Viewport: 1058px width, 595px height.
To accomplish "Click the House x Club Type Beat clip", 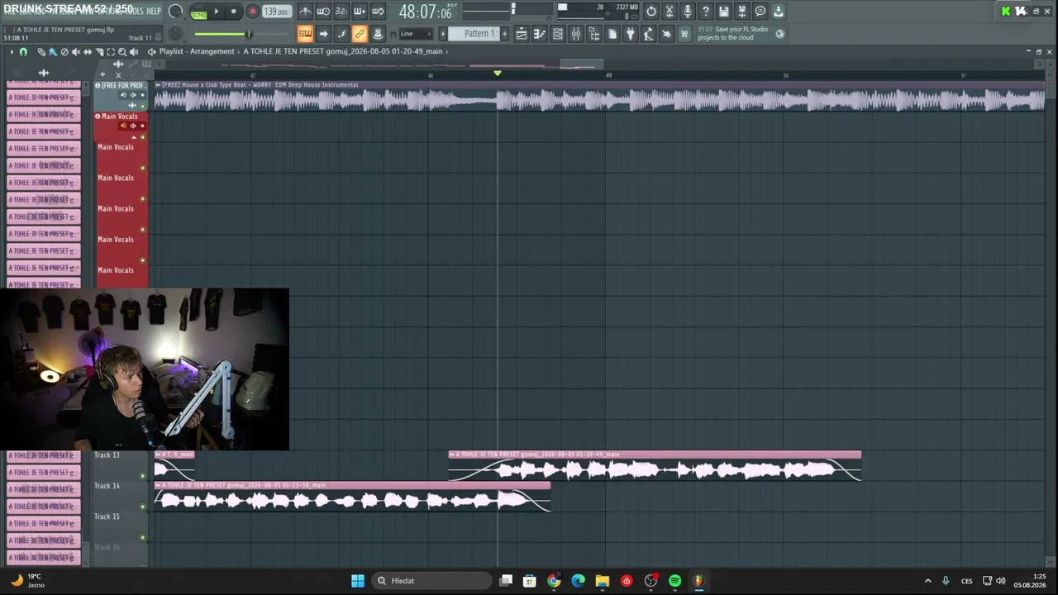I will click(599, 96).
